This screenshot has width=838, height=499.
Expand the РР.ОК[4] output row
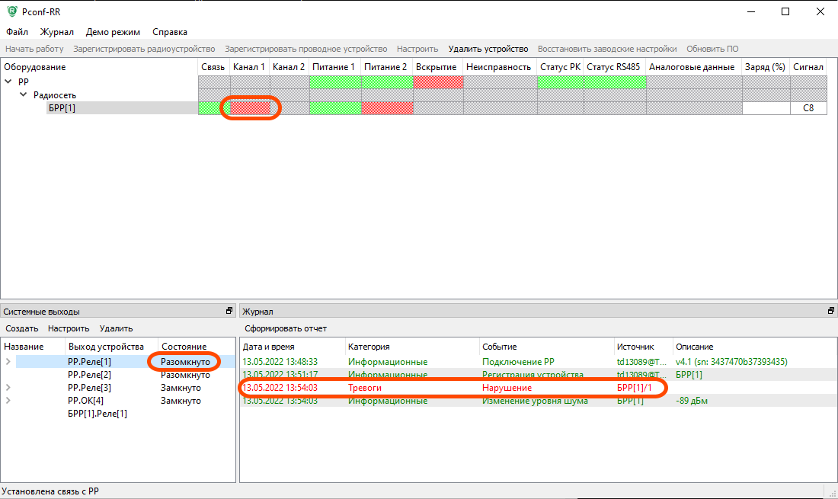8,401
